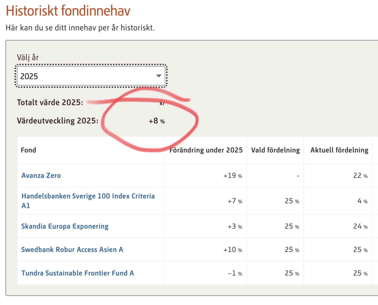This screenshot has height=305, width=378.
Task: Click the Värdeutveckling 2025 label
Action: tap(58, 121)
